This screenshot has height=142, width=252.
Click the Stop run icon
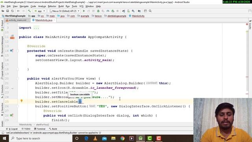click(x=117, y=11)
